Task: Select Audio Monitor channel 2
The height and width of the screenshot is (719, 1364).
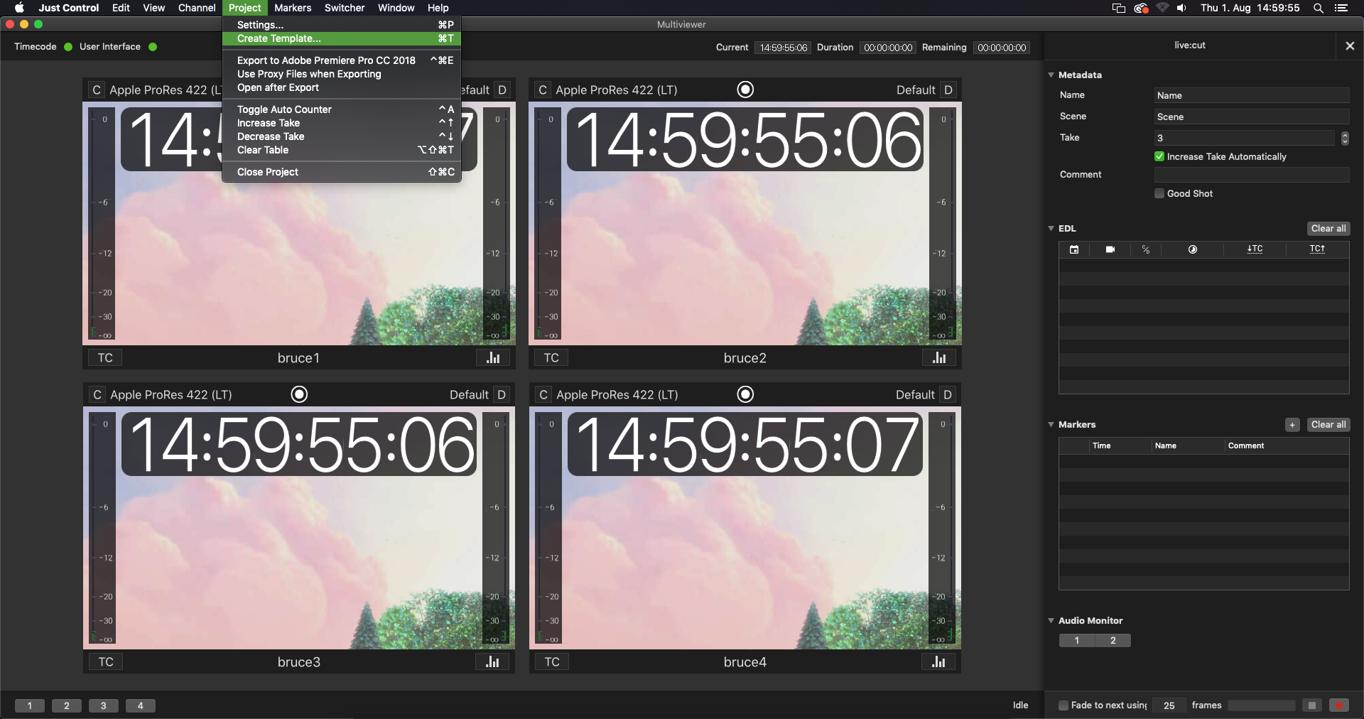Action: pyautogui.click(x=1113, y=641)
